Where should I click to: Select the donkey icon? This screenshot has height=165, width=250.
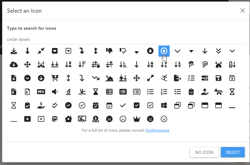(218, 92)
